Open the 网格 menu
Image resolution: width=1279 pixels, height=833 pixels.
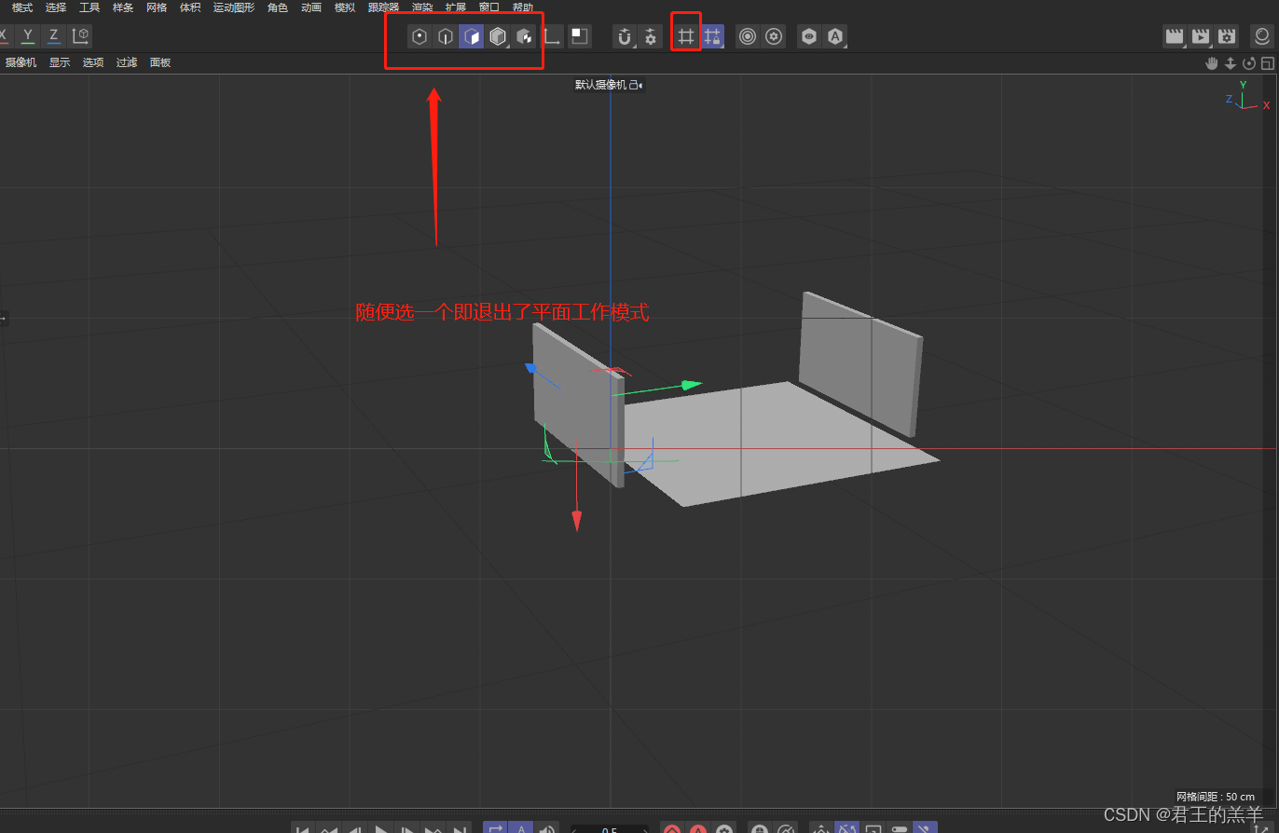click(x=157, y=7)
